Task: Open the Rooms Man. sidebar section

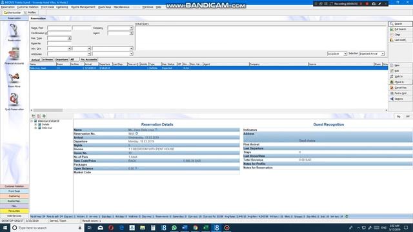Action: coord(14,201)
